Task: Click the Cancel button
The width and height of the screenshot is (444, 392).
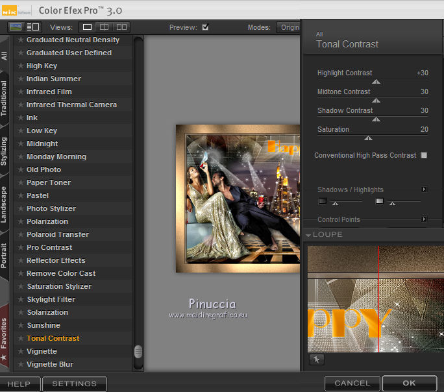Action: click(352, 383)
